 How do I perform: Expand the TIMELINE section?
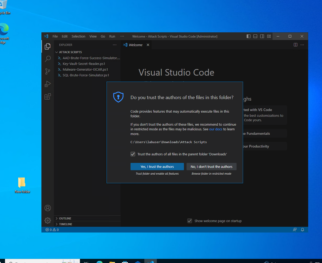[x=88, y=224]
